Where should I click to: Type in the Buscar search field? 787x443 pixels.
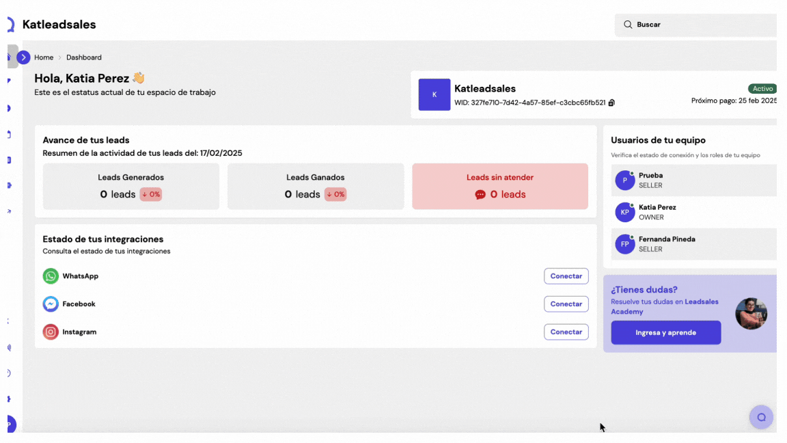[704, 25]
